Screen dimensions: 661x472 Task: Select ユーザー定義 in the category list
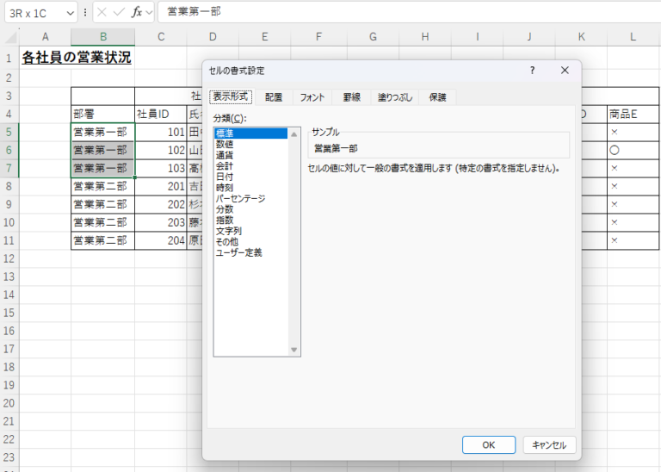click(238, 252)
